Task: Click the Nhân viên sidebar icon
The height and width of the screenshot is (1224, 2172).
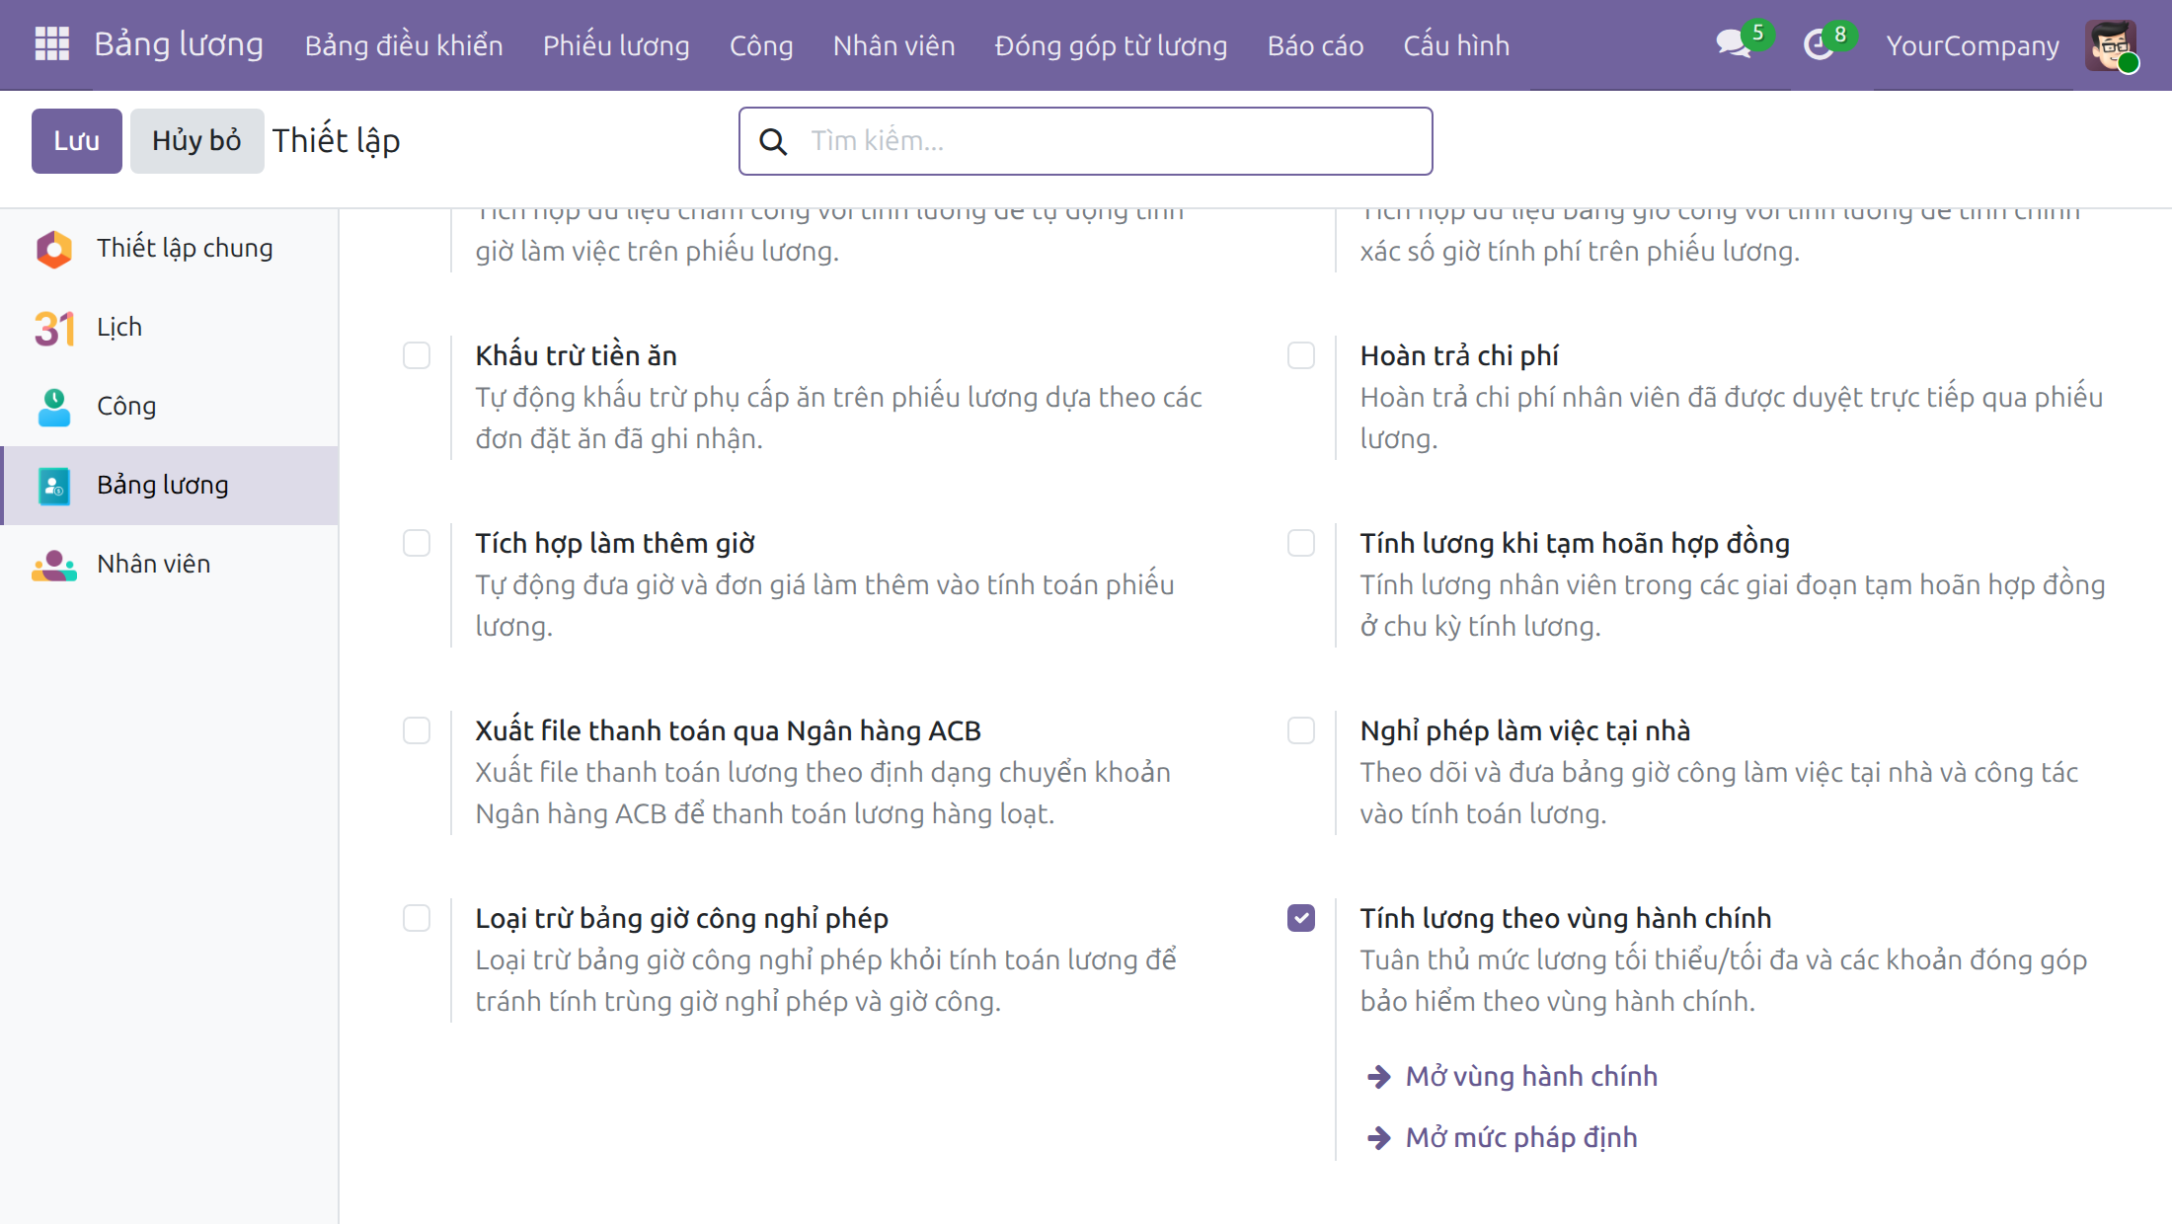Action: pyautogui.click(x=54, y=565)
